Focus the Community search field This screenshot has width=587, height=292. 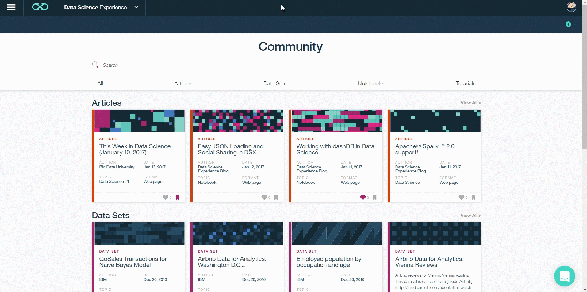coord(286,65)
